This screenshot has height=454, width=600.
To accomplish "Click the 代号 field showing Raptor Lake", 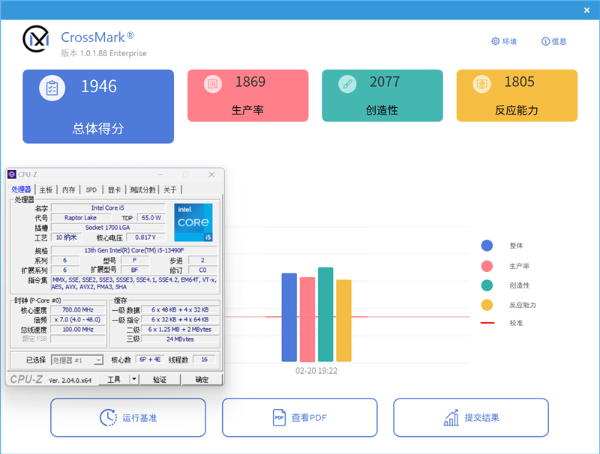I will (x=80, y=218).
